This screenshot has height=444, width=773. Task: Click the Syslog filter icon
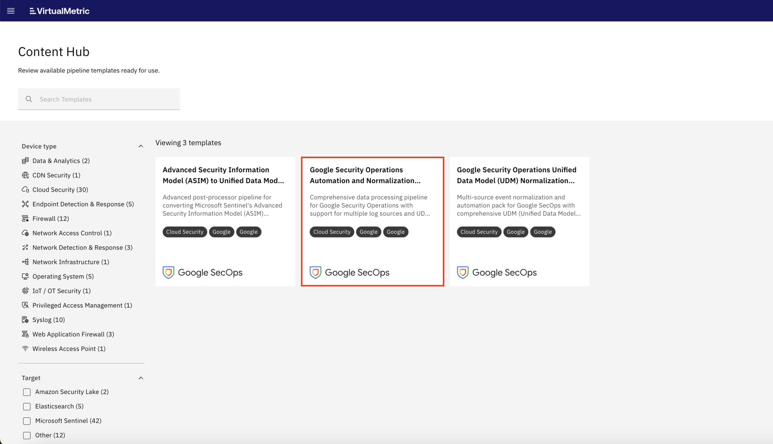pyautogui.click(x=26, y=320)
